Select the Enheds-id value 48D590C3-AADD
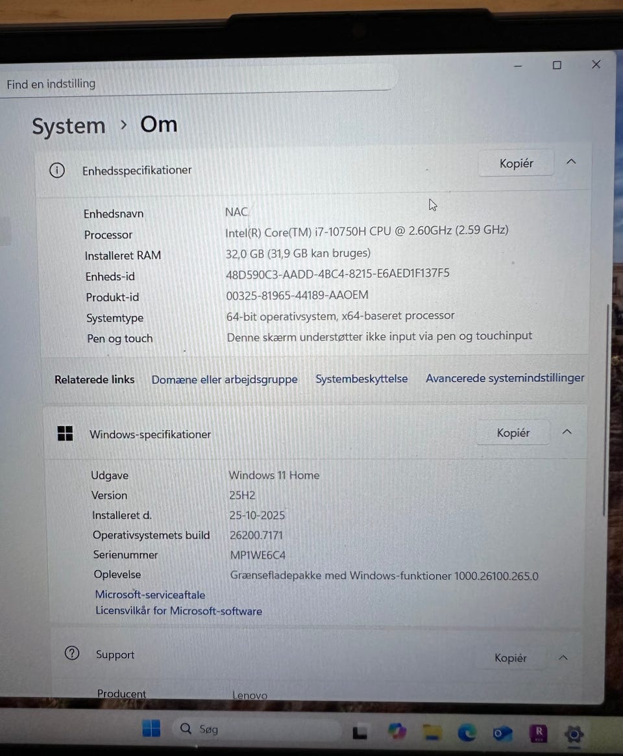Image resolution: width=623 pixels, height=756 pixels. [337, 273]
